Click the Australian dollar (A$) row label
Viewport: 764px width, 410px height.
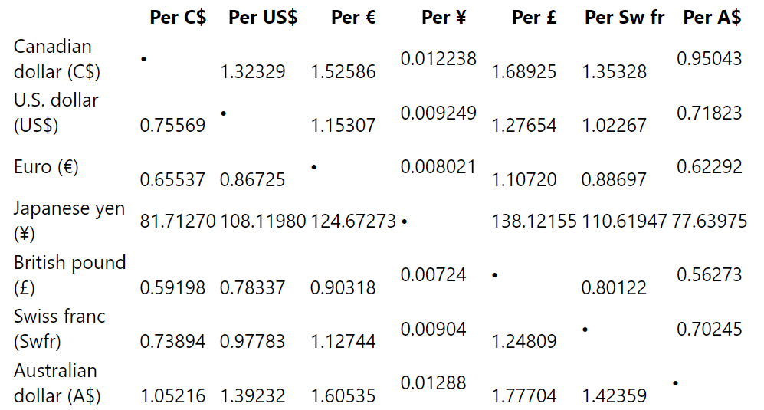(57, 382)
